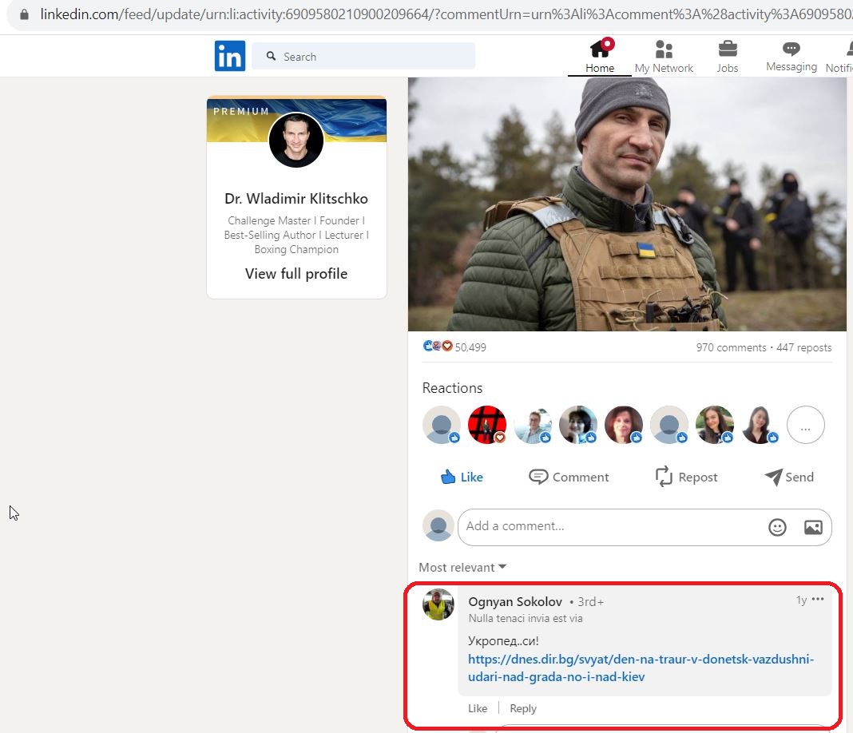This screenshot has width=853, height=733.
Task: Add a photo to the comment
Action: [813, 527]
